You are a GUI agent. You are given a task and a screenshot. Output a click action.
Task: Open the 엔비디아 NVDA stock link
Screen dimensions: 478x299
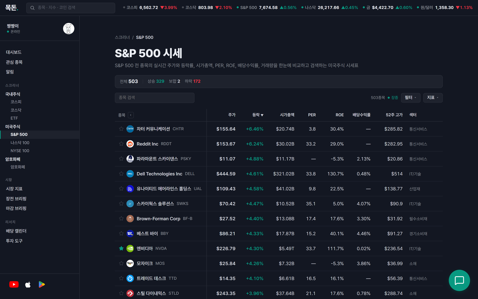pyautogui.click(x=152, y=249)
